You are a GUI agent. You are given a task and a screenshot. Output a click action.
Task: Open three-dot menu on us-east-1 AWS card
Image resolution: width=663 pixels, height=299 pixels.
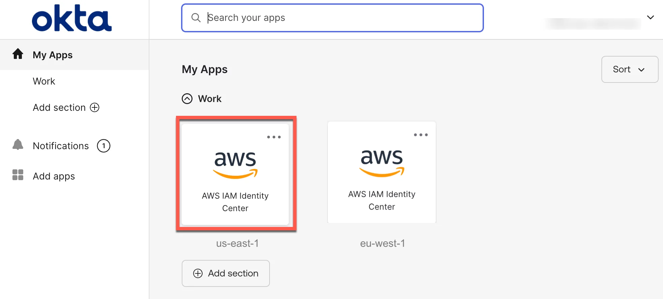pos(274,137)
